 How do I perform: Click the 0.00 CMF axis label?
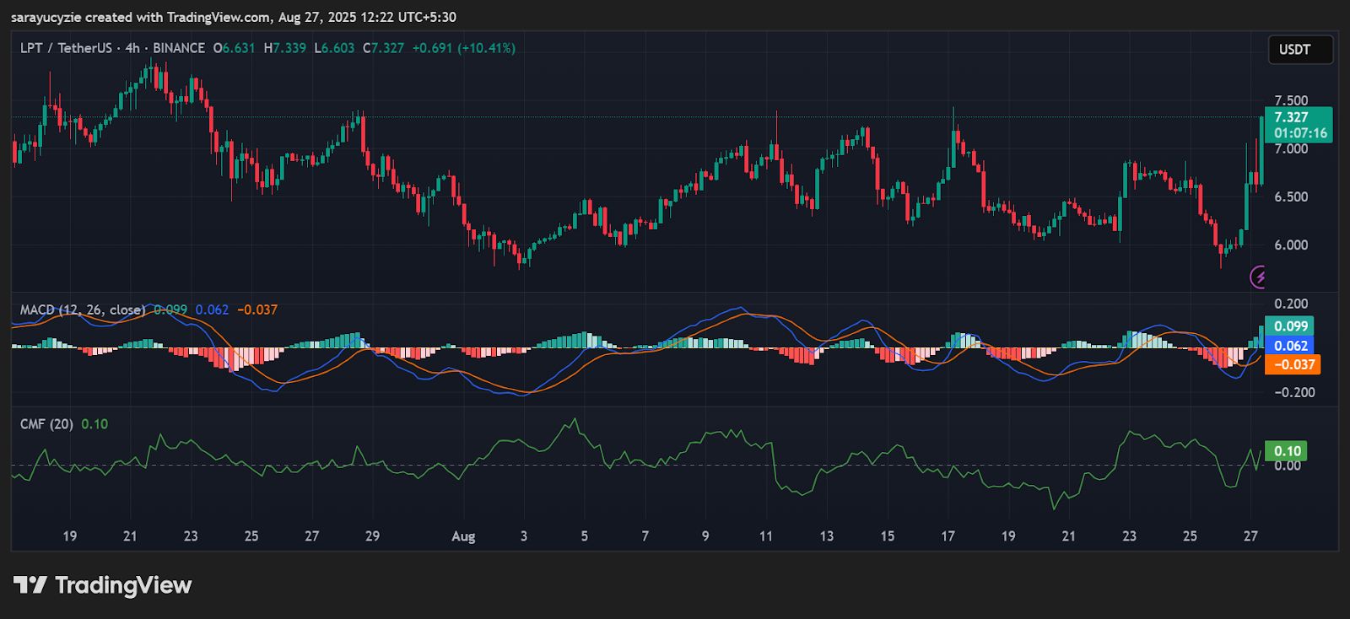1287,466
